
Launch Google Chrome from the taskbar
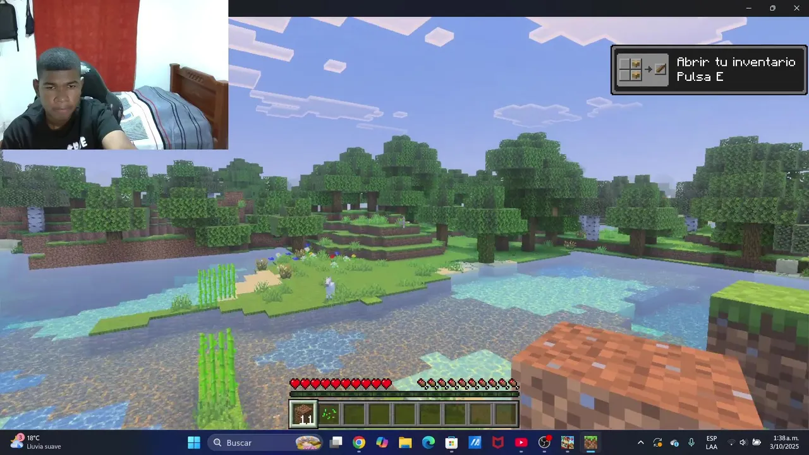coord(359,442)
